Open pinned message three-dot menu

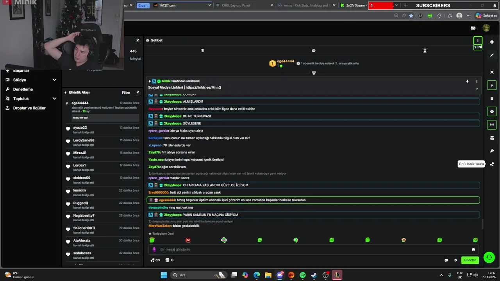click(x=477, y=81)
